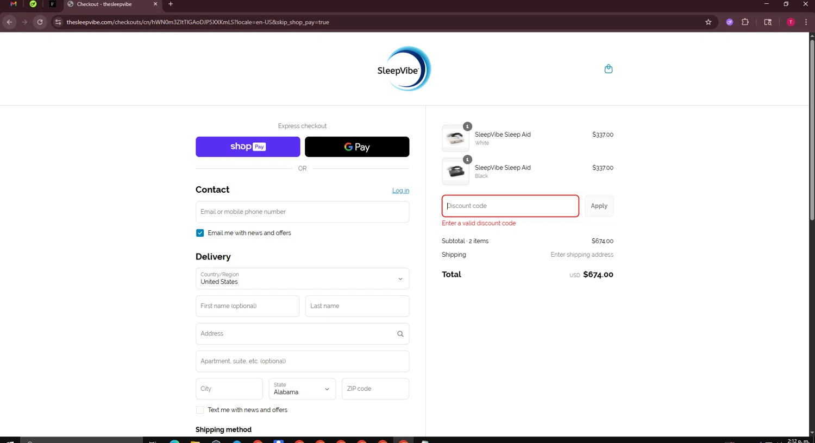Click the white SleepVibe Sleep Aid thumbnail
This screenshot has width=815, height=443.
456,138
